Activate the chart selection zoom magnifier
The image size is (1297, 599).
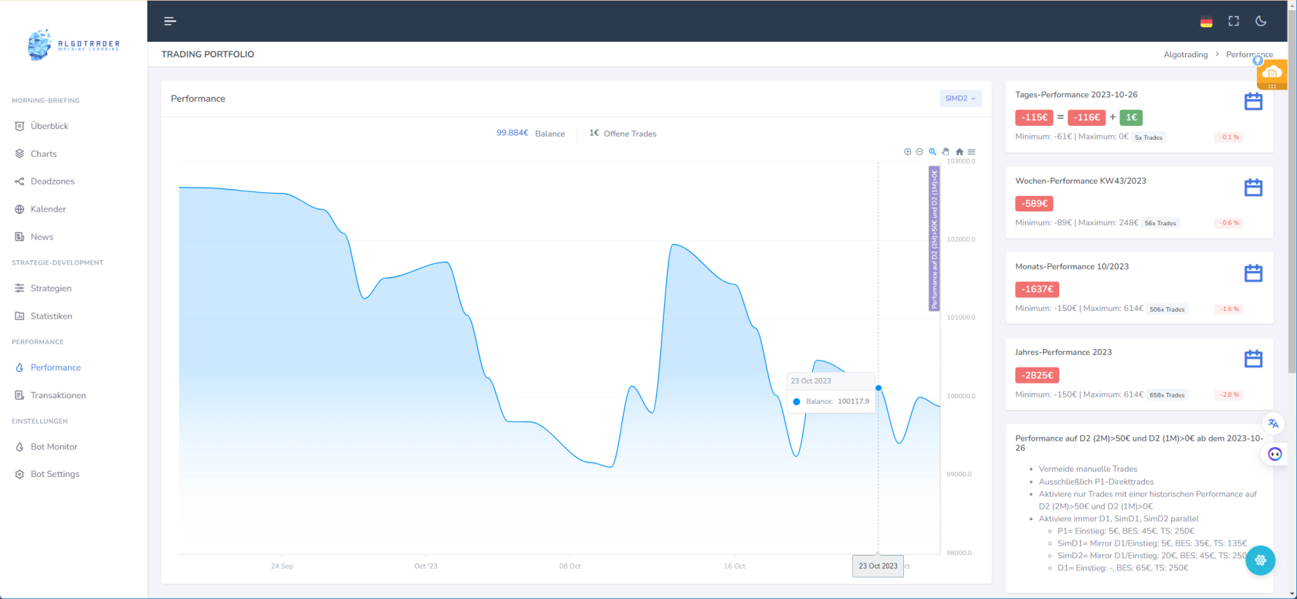click(x=933, y=152)
